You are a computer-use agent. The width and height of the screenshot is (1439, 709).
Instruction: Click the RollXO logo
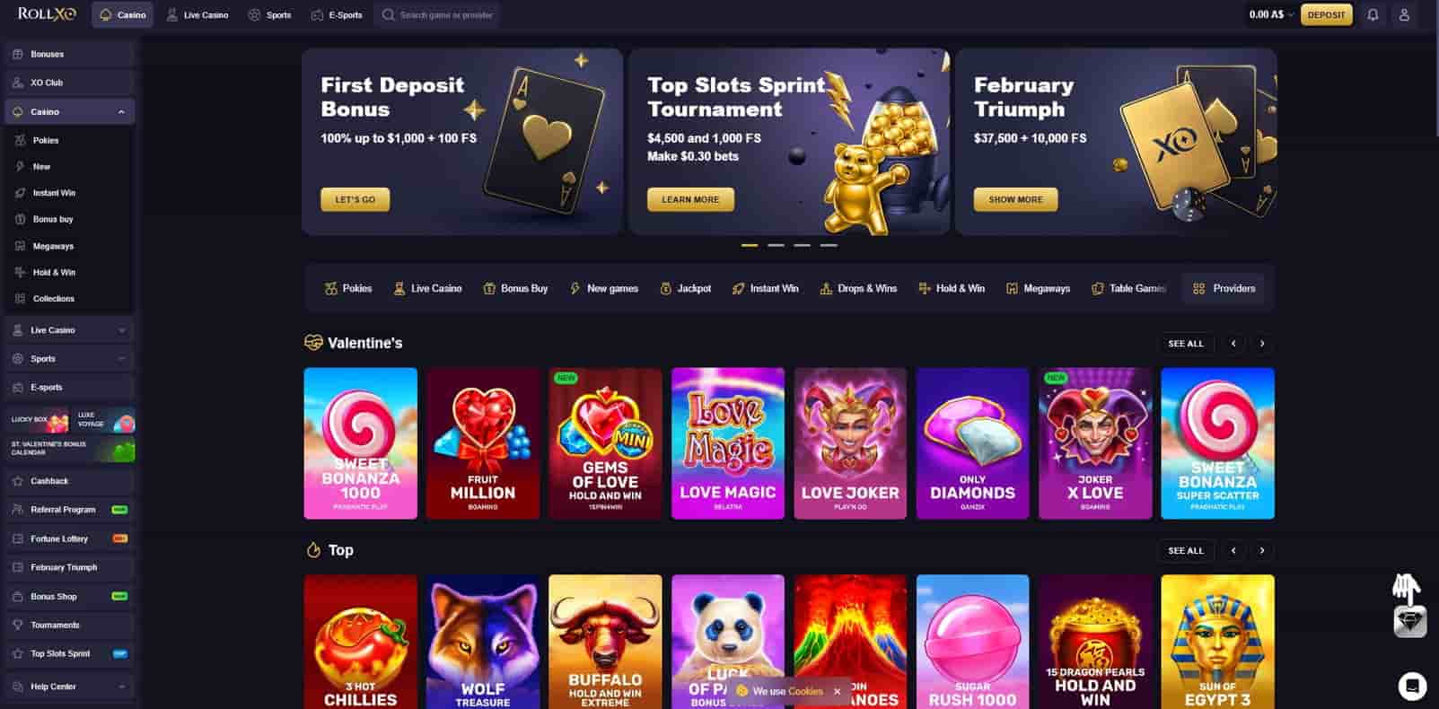[x=47, y=14]
